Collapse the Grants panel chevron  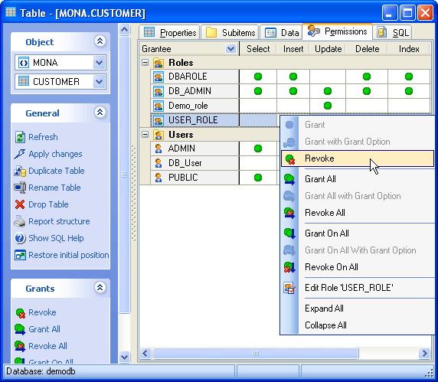[x=100, y=287]
